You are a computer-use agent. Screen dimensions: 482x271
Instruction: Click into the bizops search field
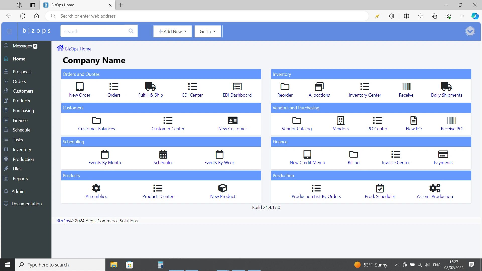click(x=94, y=31)
